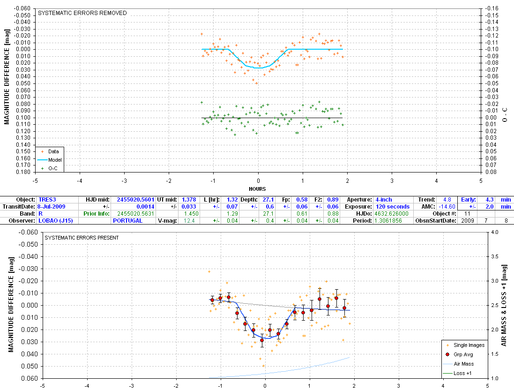Click Loss +1 in the bottom legend
The image size is (514, 390).
[x=457, y=373]
